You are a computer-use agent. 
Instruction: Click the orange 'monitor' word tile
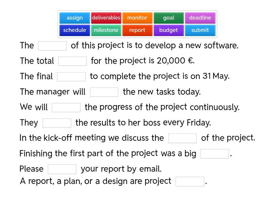(137, 18)
